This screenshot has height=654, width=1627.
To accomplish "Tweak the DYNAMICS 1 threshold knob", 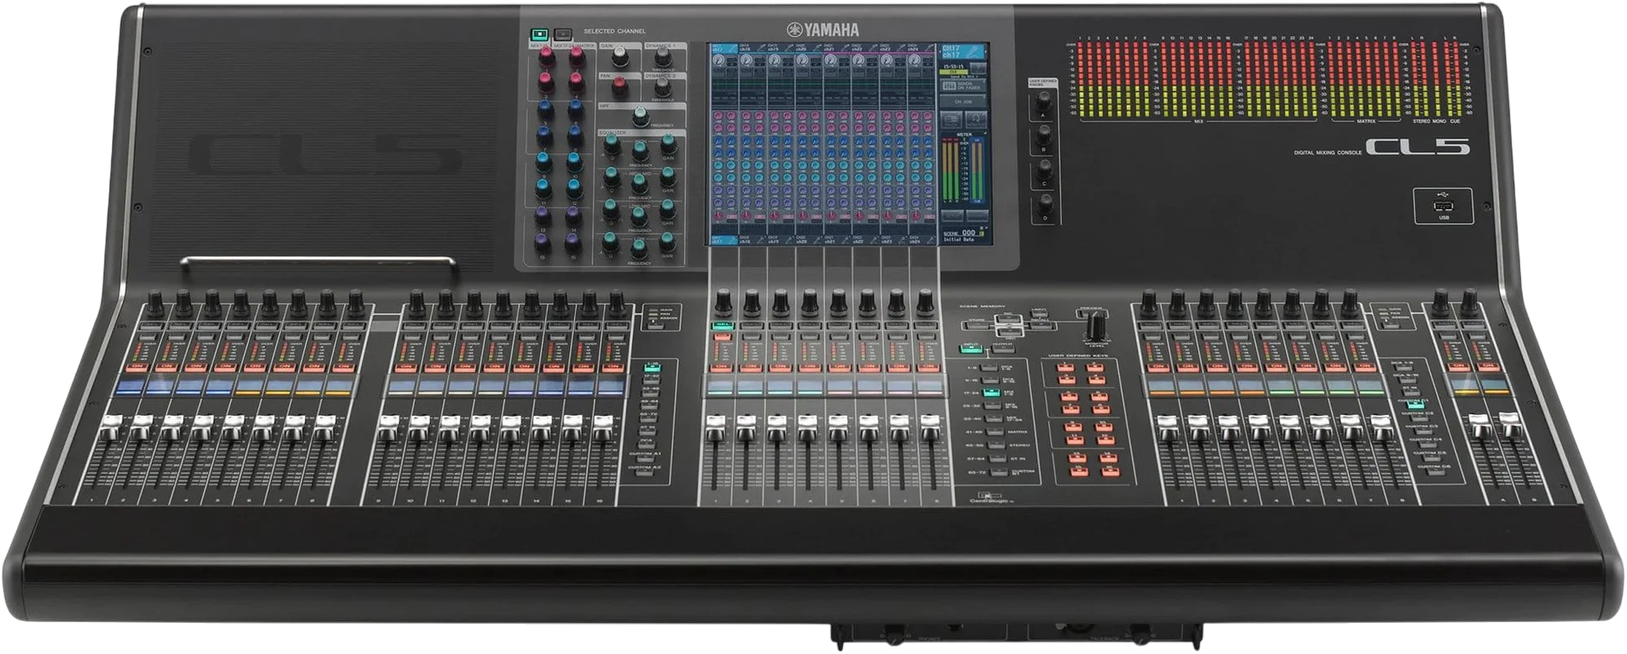I will click(x=662, y=57).
